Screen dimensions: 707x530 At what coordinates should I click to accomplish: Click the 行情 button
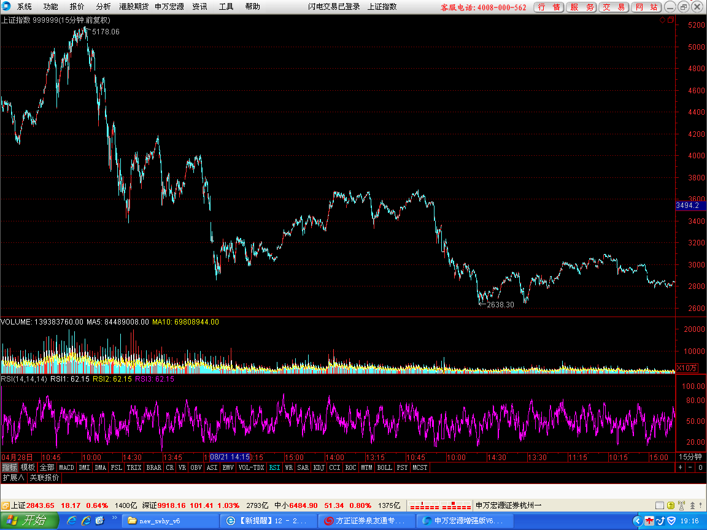tap(549, 7)
